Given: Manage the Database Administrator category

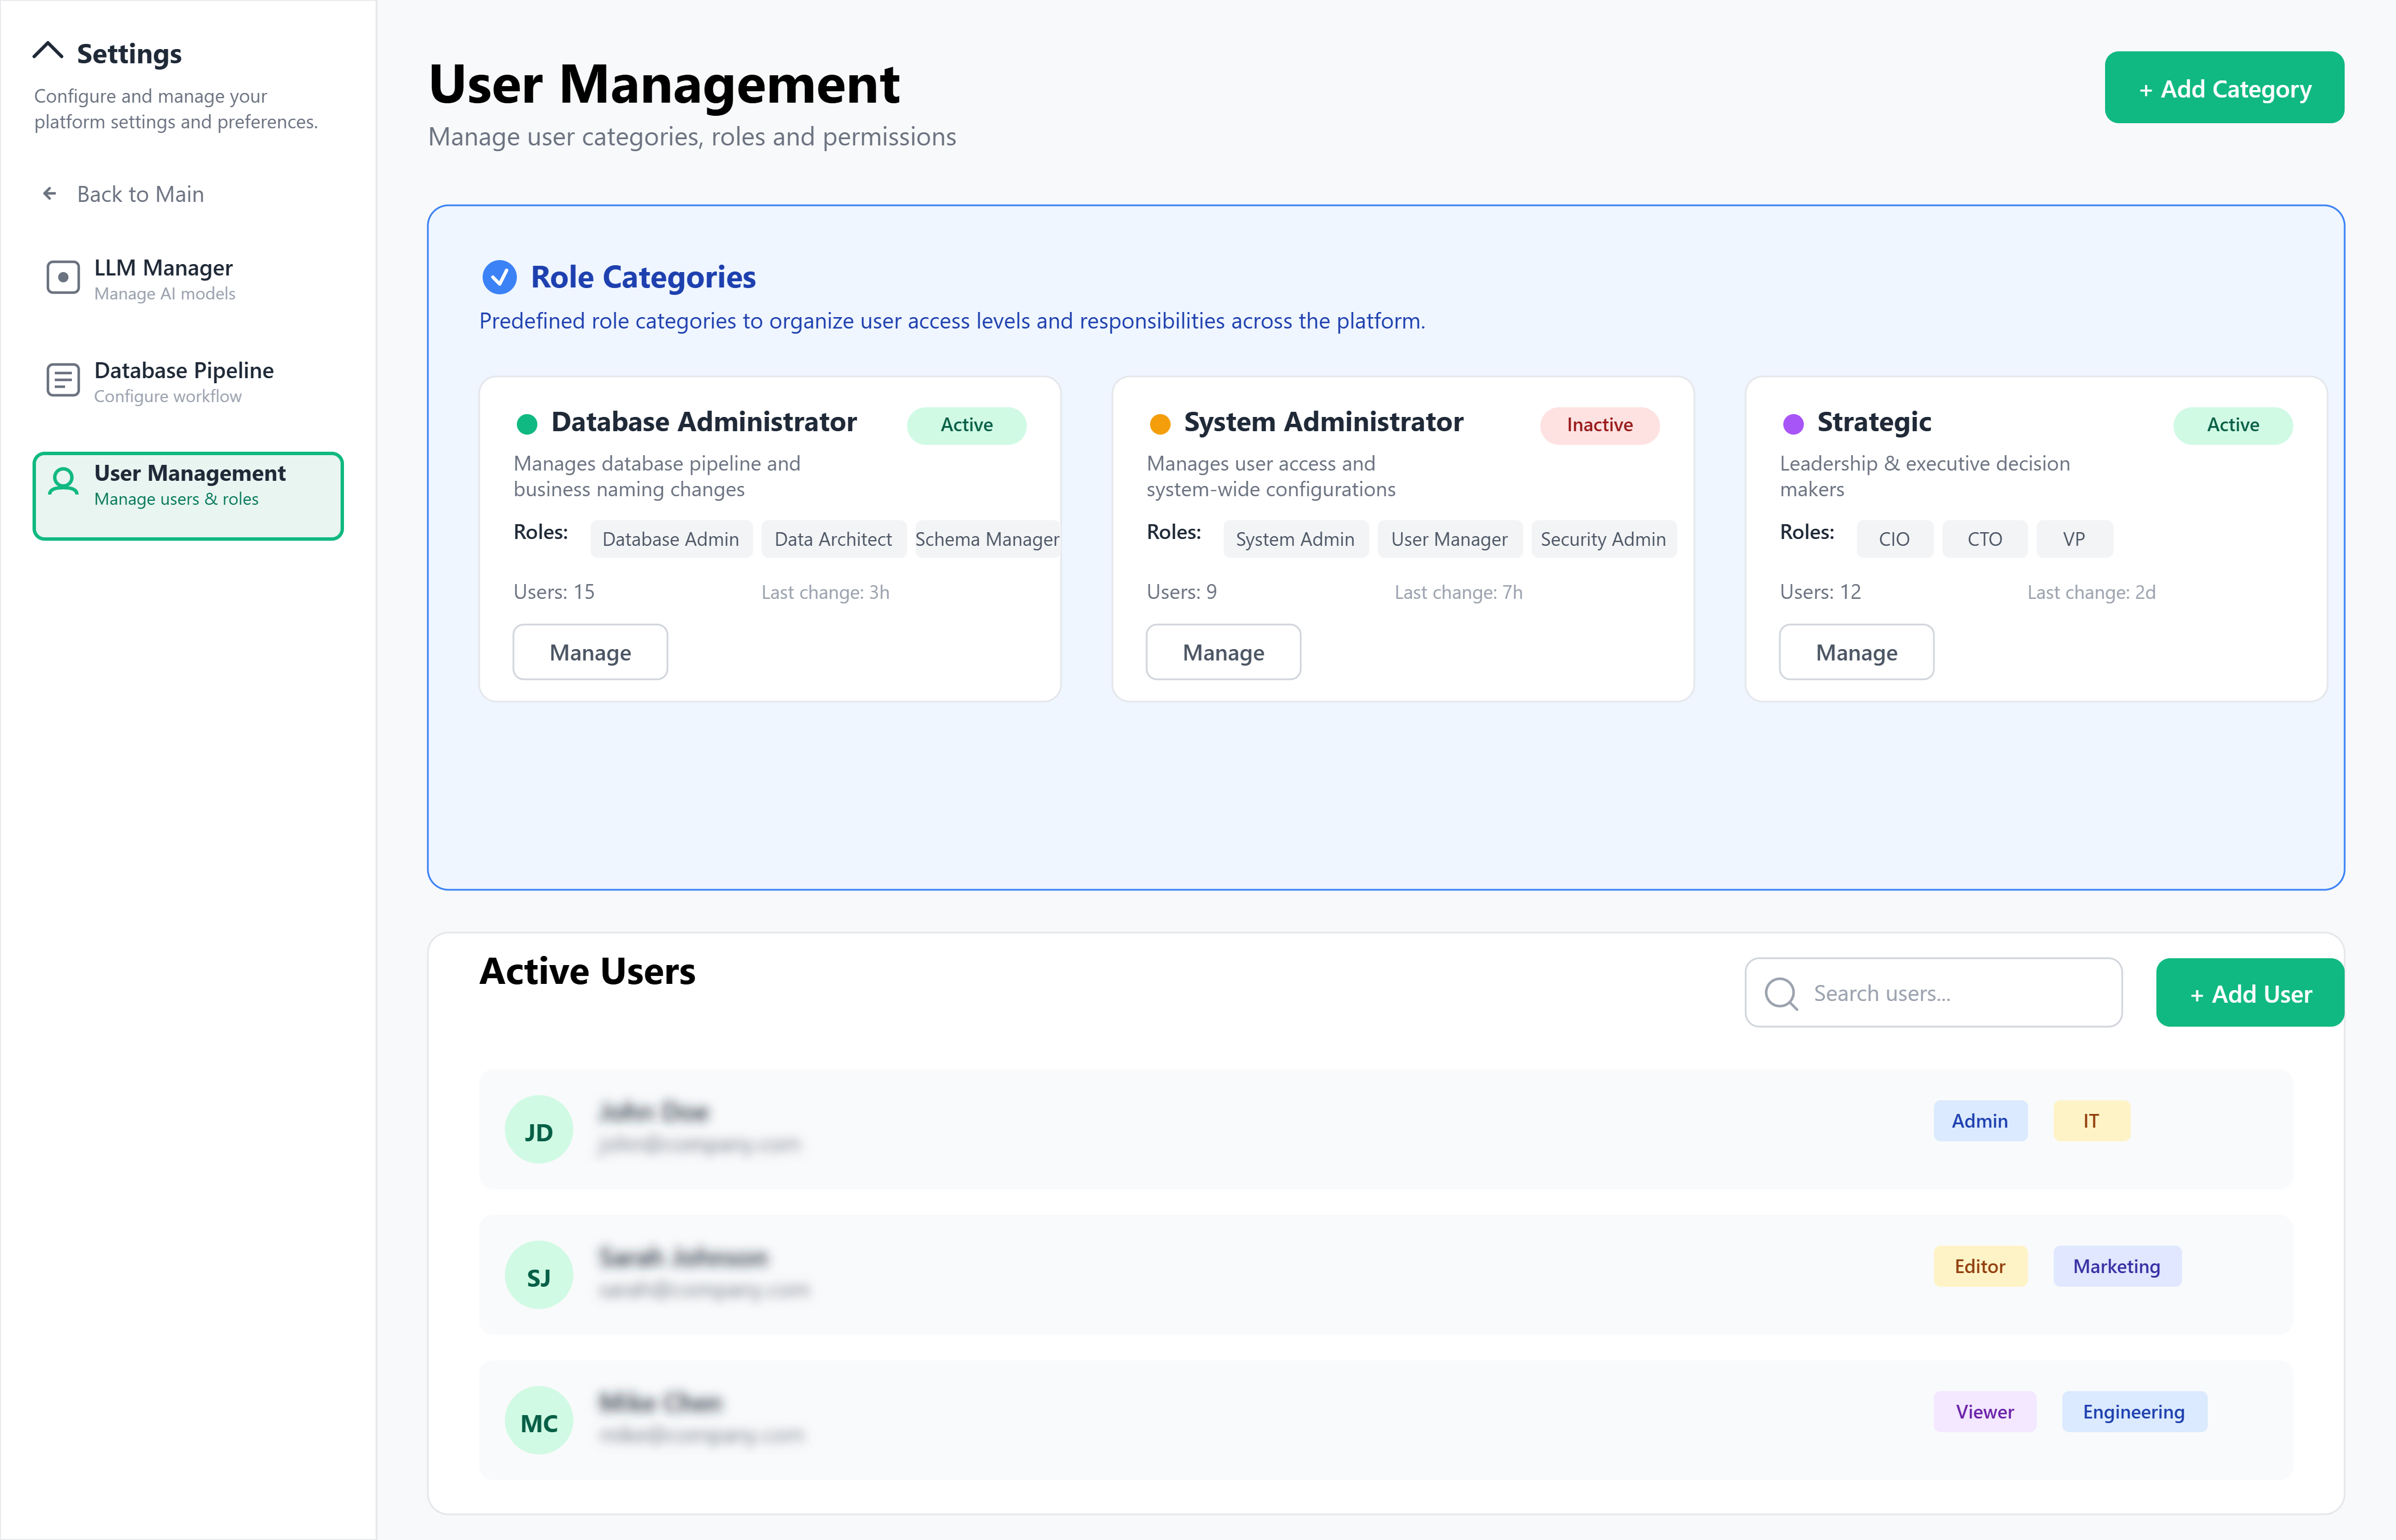Looking at the screenshot, I should (x=590, y=653).
